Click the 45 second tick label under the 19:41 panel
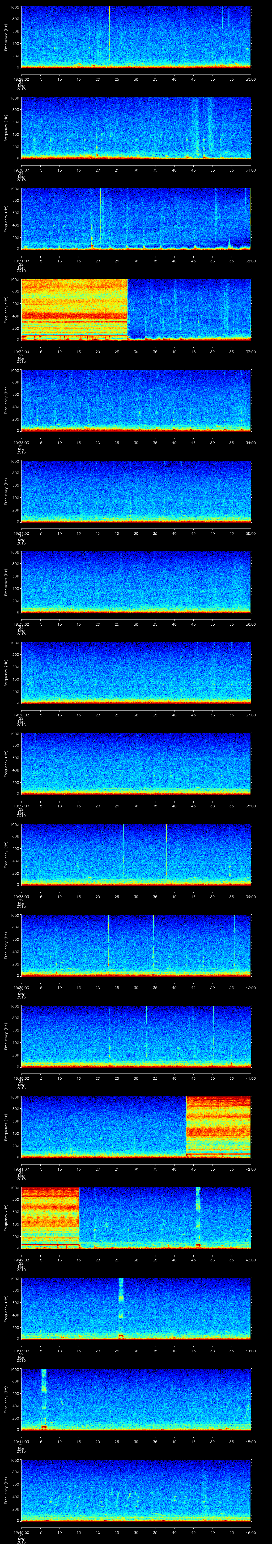 coord(194,1169)
